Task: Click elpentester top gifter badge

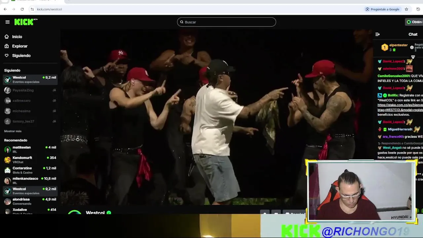Action: pyautogui.click(x=385, y=48)
